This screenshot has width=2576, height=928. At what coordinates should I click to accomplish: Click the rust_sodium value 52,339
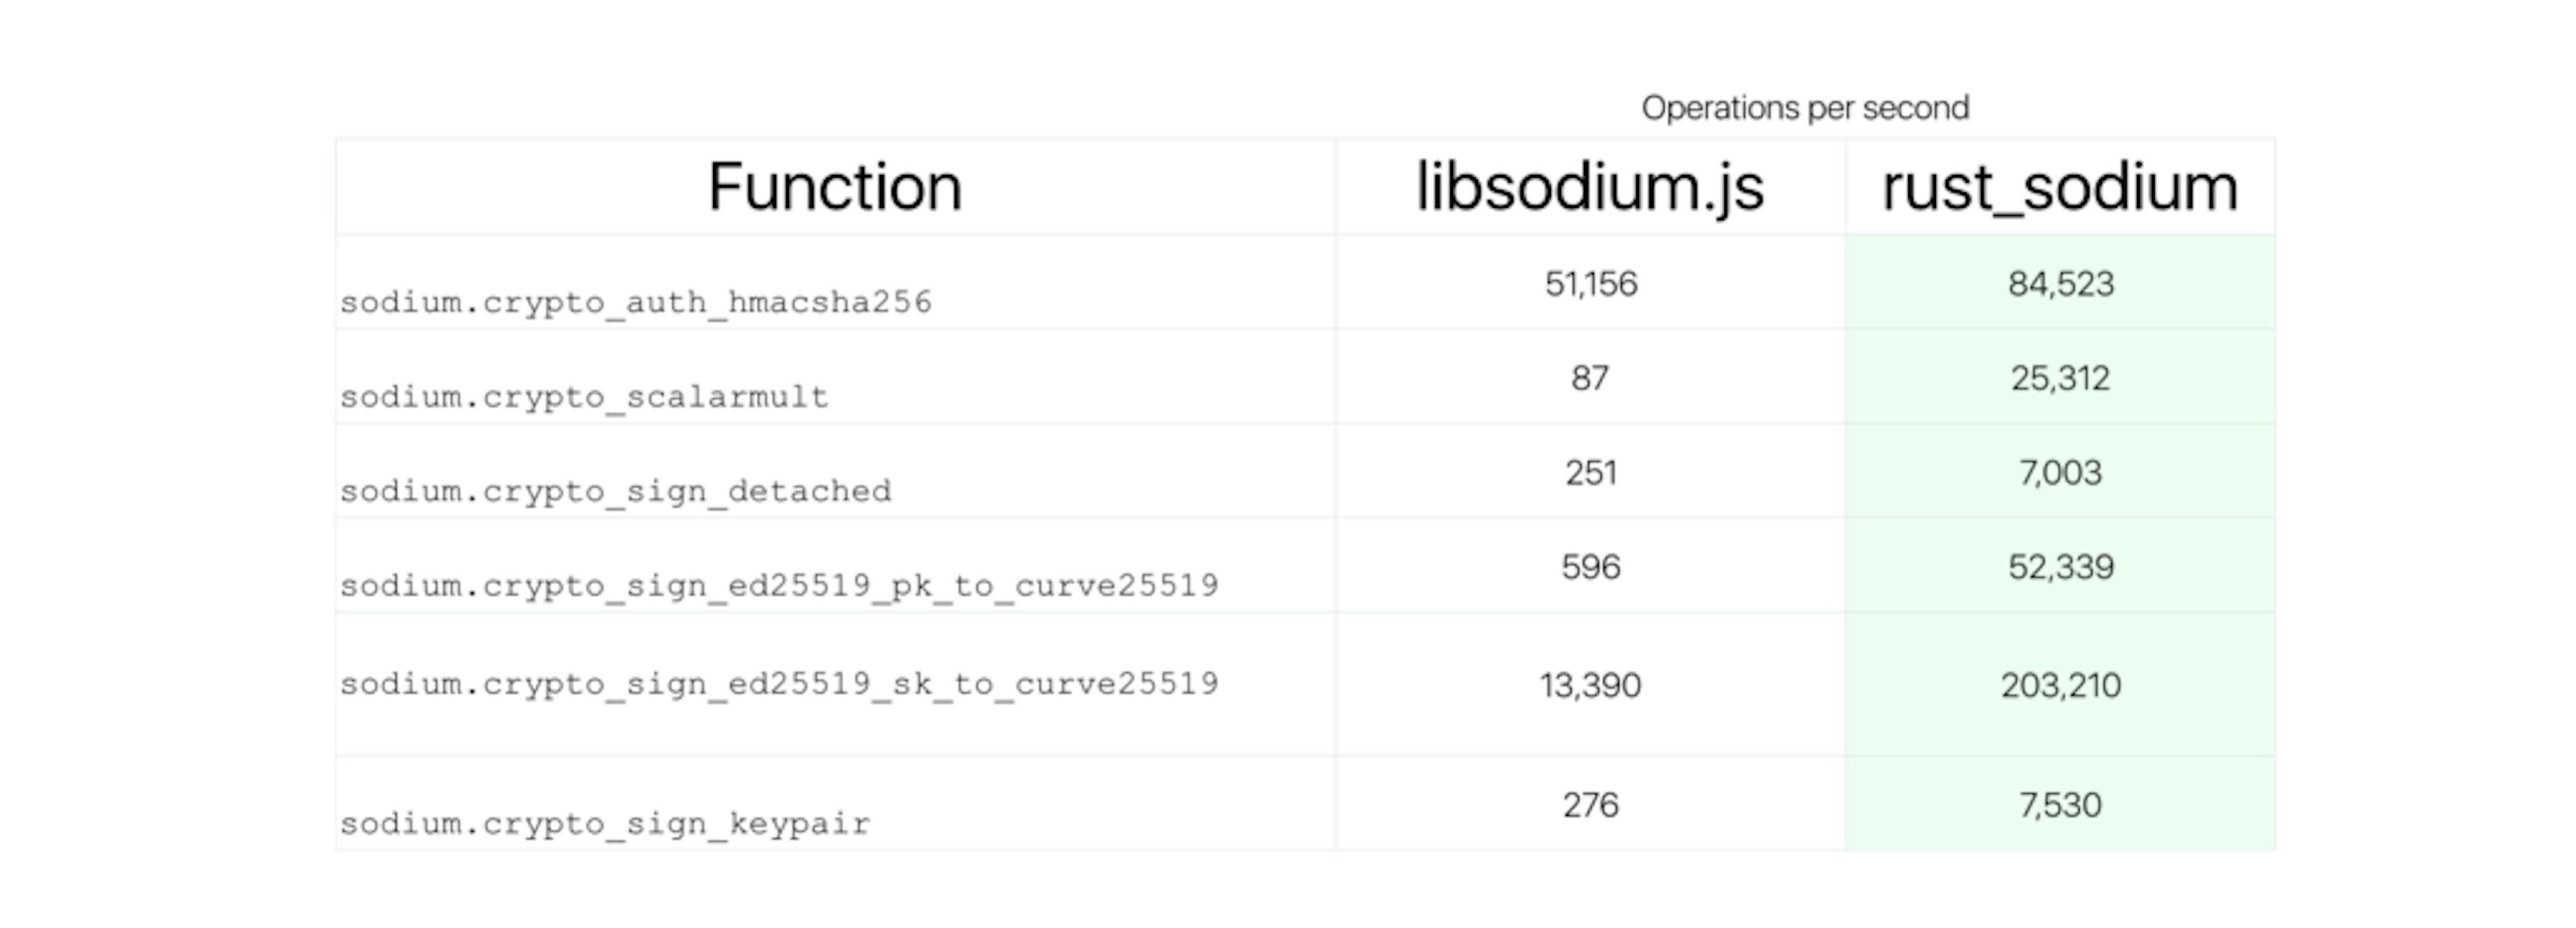[2060, 567]
